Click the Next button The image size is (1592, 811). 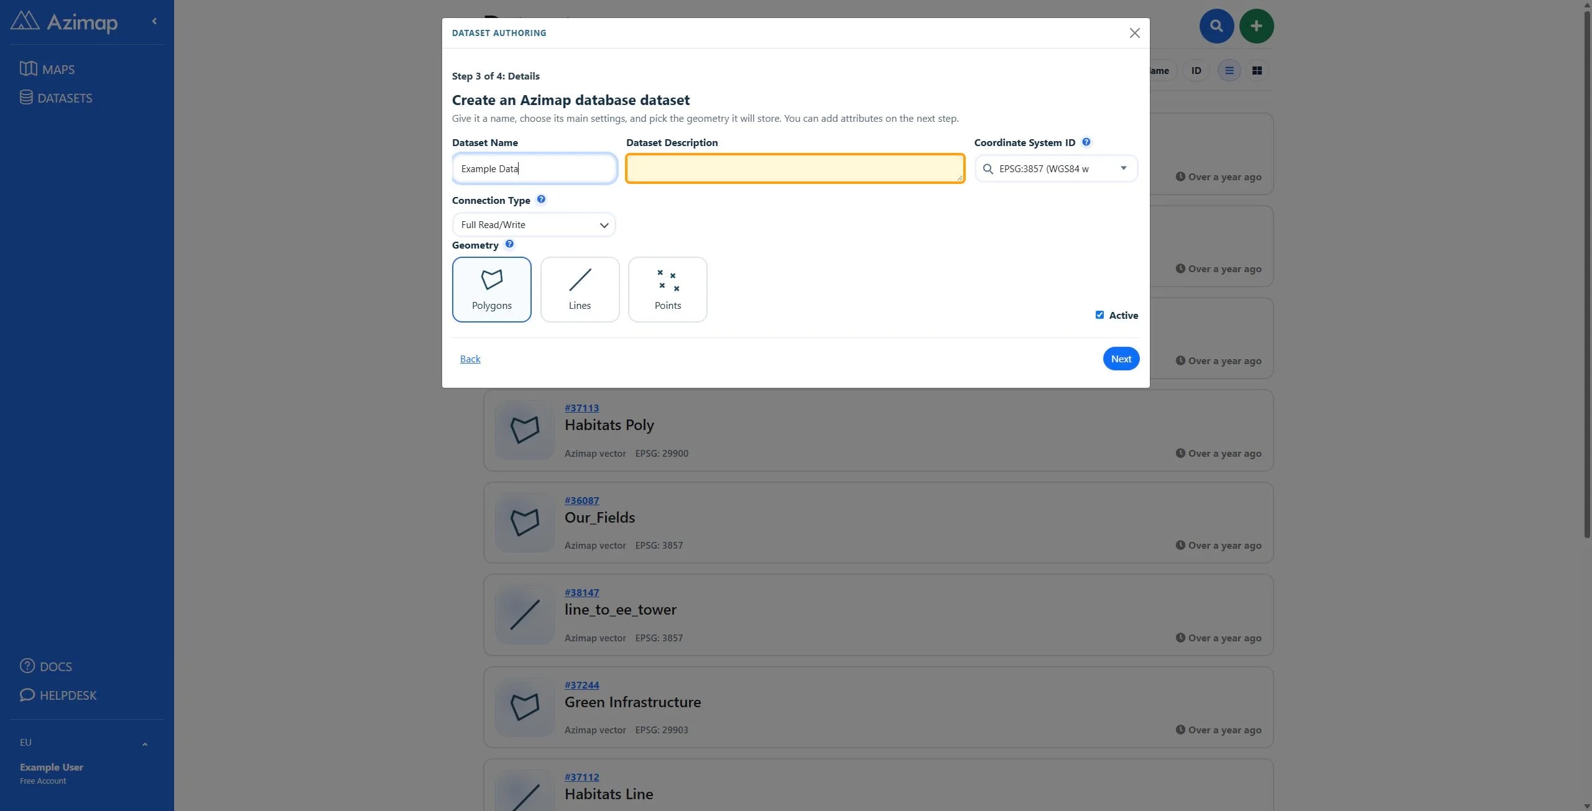(1121, 359)
